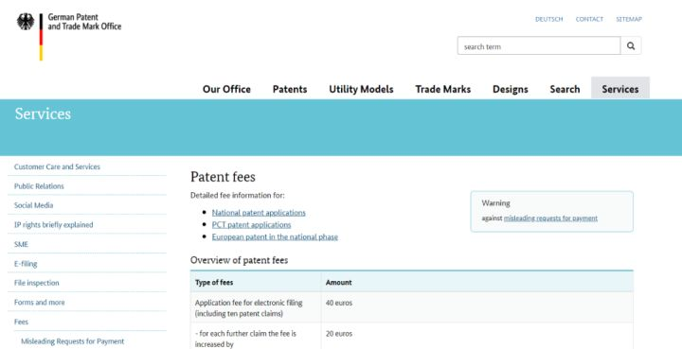Expand the Fees sidebar section
This screenshot has height=349, width=682.
pos(21,322)
